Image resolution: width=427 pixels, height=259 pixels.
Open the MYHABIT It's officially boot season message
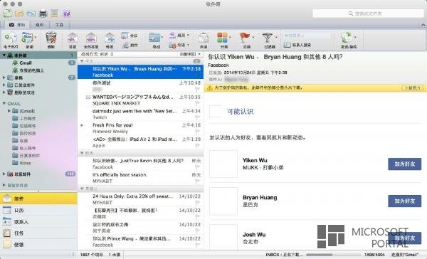tap(140, 178)
